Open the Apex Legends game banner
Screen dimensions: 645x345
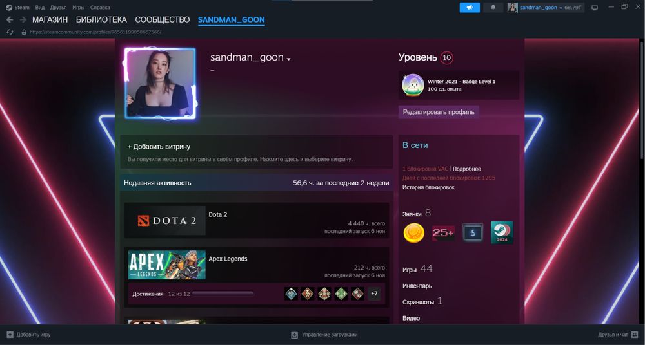click(x=166, y=265)
